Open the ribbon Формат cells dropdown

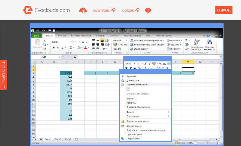tap(174, 49)
